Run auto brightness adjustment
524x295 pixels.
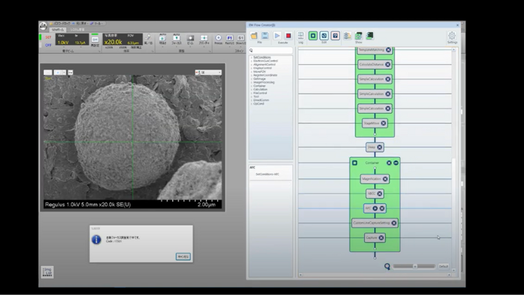[163, 39]
